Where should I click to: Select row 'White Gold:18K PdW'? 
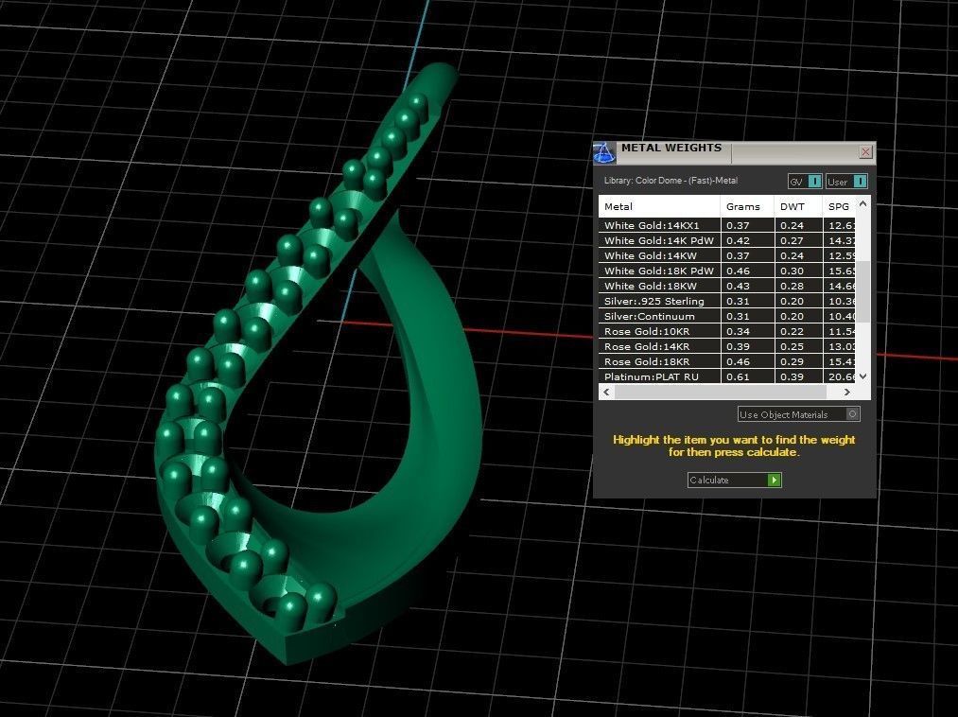[727, 271]
